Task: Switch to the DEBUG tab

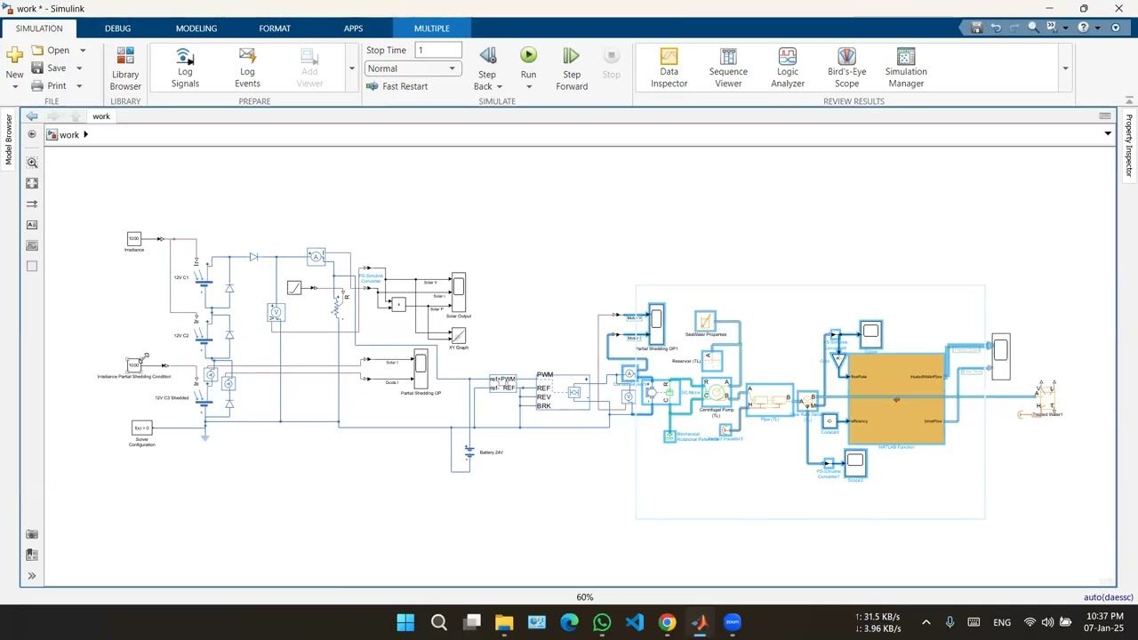Action: pyautogui.click(x=117, y=28)
